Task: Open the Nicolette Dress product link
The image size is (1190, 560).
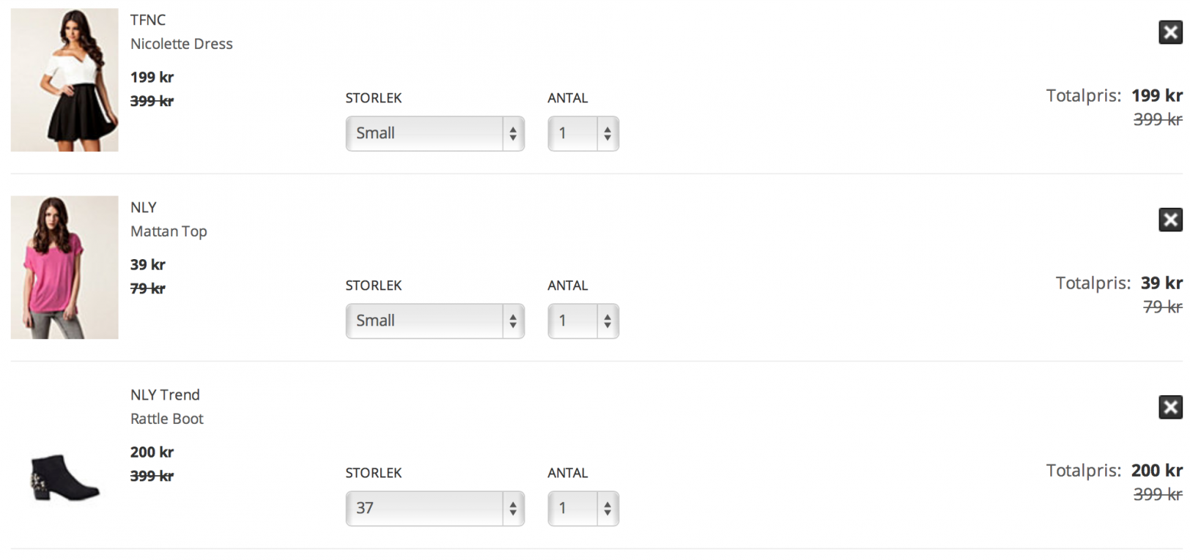Action: [182, 44]
